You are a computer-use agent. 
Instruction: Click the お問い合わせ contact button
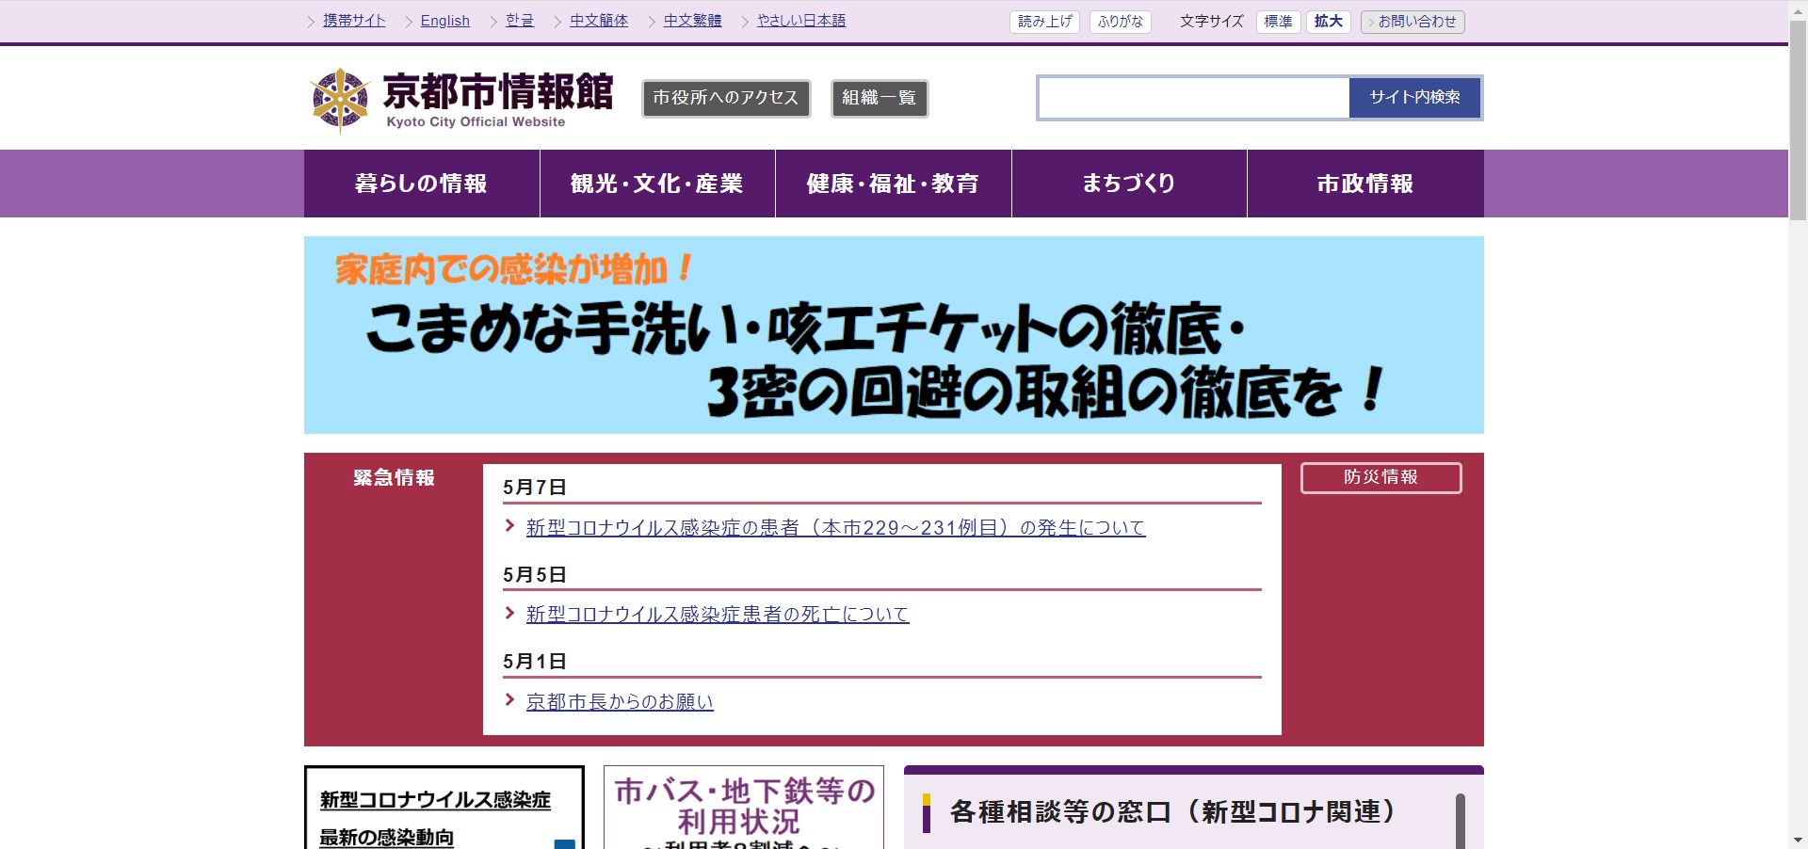pyautogui.click(x=1412, y=22)
